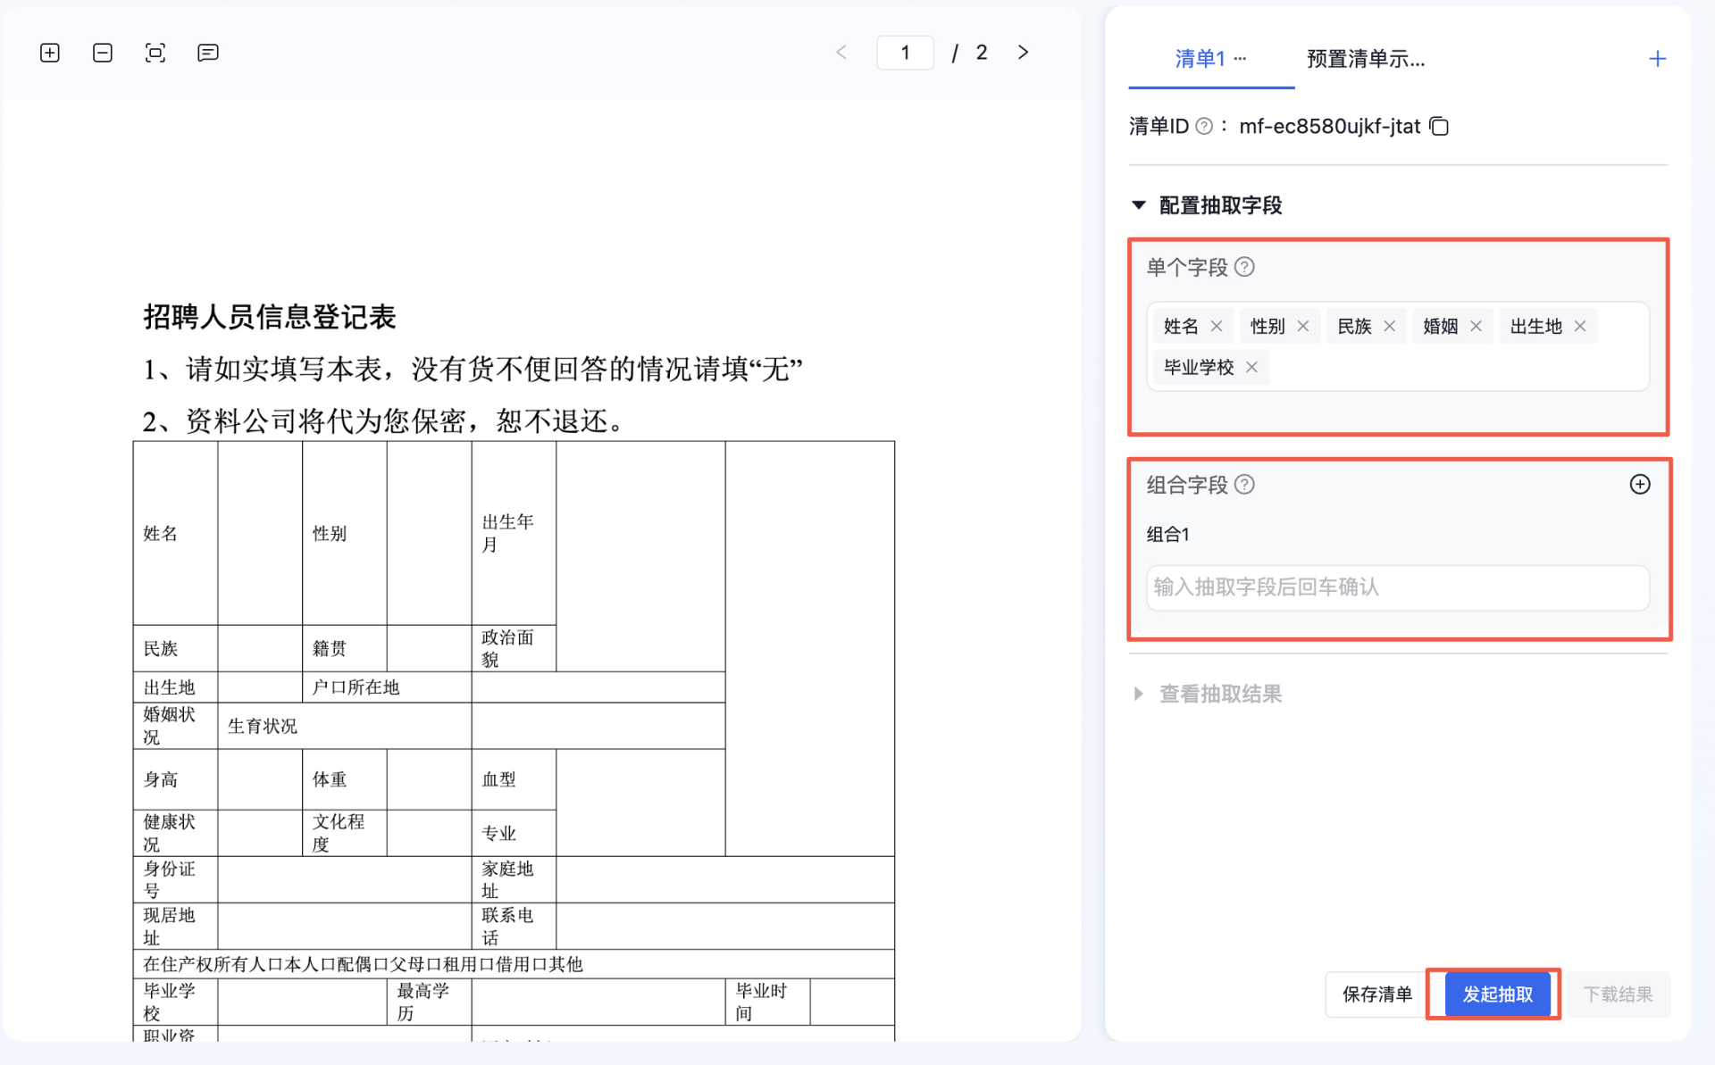Viewport: 1715px width, 1065px height.
Task: Expand the 查看抽取结果 section
Action: tap(1139, 695)
